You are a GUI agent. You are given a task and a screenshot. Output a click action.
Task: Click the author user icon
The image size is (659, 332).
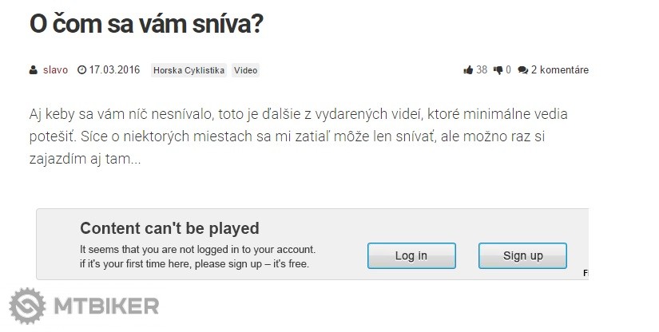click(x=34, y=70)
